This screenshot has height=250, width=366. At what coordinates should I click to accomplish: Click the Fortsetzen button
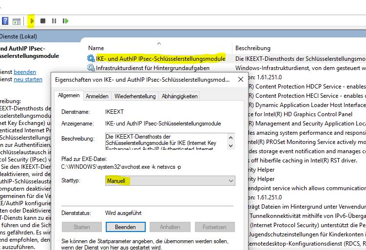(214, 227)
